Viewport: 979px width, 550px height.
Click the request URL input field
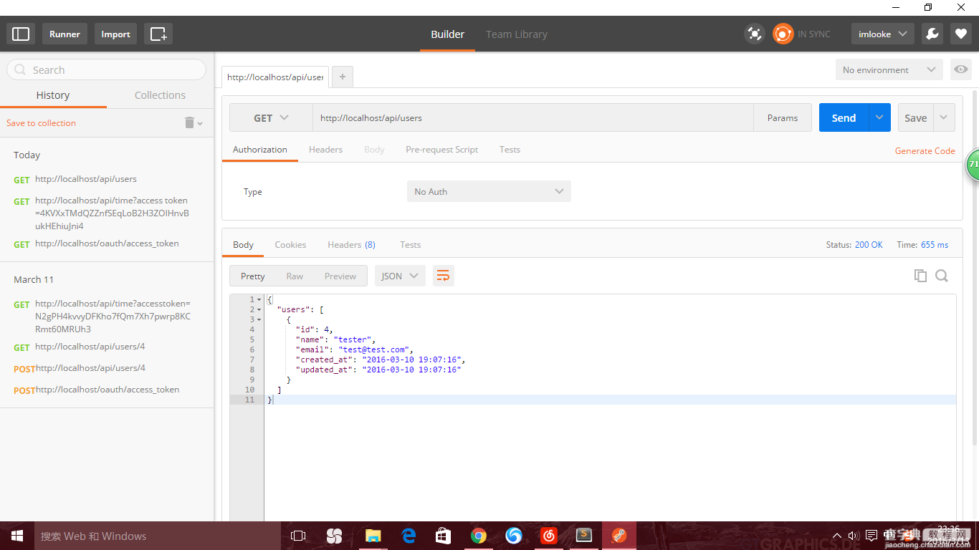click(x=533, y=117)
